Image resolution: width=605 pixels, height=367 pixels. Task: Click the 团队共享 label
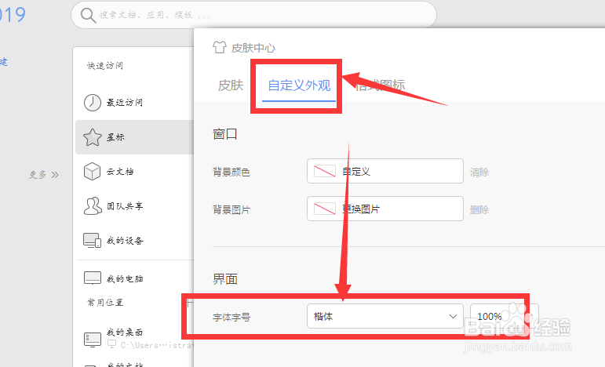(125, 206)
